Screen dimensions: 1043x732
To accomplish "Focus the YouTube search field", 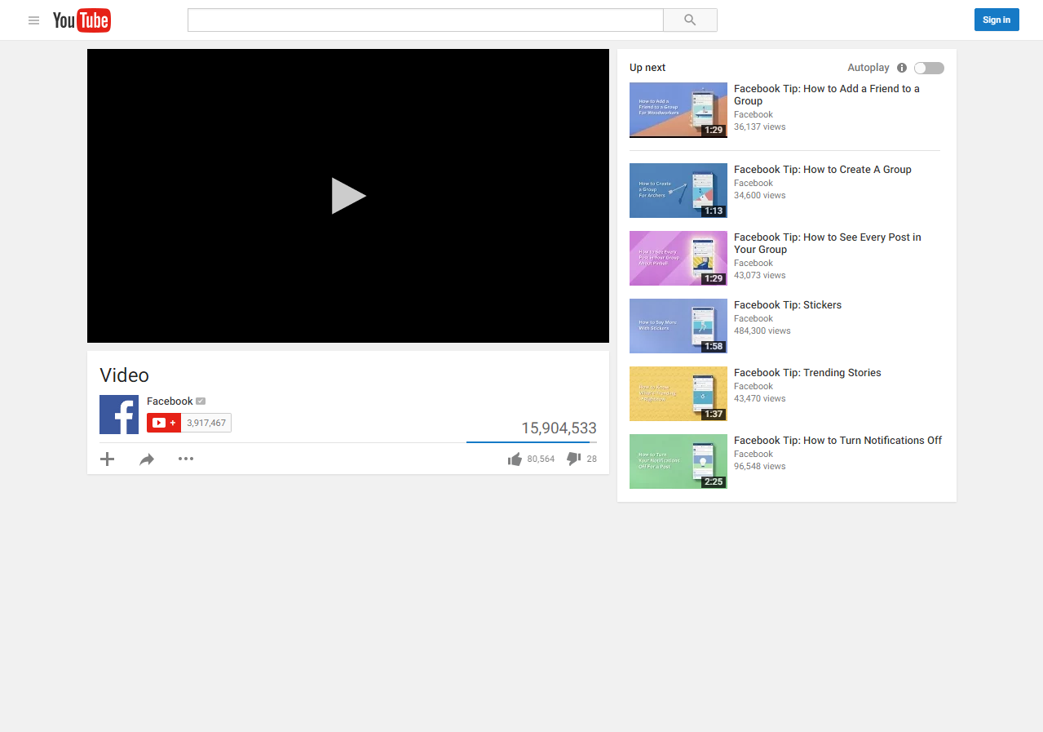I will coord(426,20).
